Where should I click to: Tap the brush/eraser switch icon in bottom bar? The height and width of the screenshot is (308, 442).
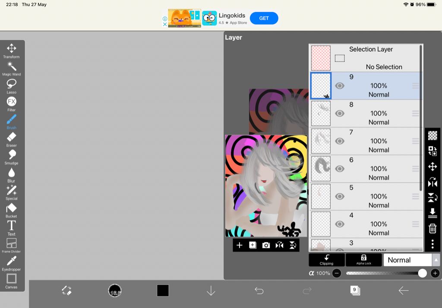[67, 290]
